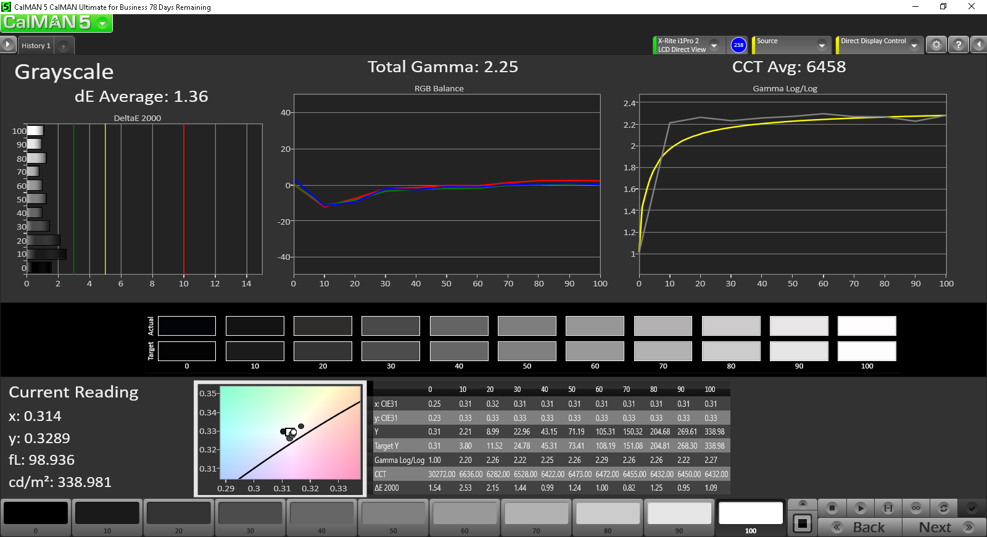Screen dimensions: 987x537
Task: Click the Actual swatch for level 100
Action: [867, 326]
